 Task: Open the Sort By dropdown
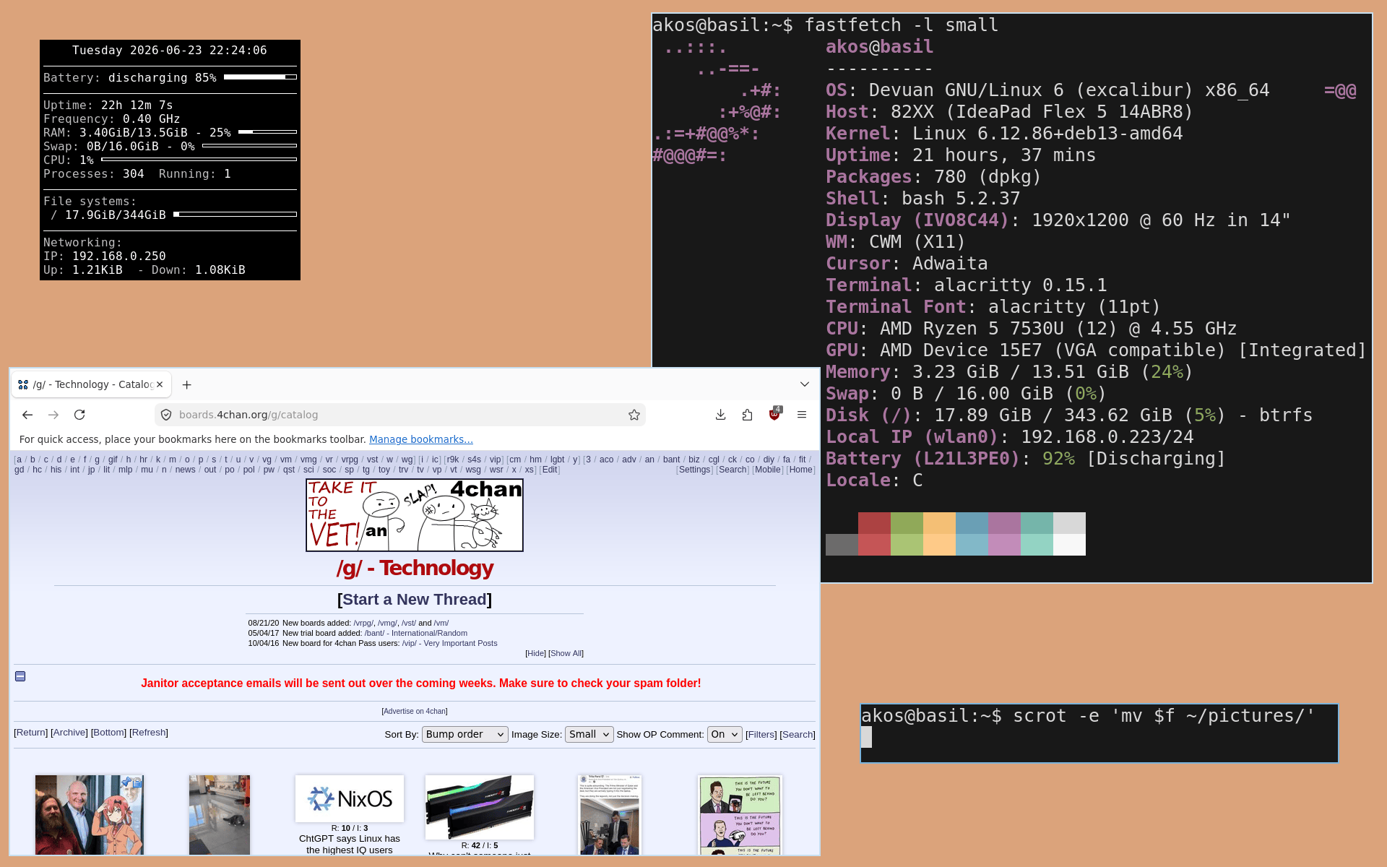tap(465, 734)
